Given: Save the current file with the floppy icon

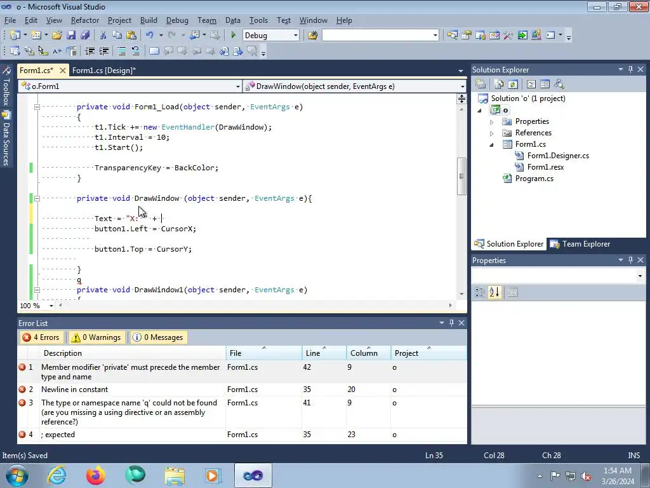Looking at the screenshot, I should click(x=71, y=36).
